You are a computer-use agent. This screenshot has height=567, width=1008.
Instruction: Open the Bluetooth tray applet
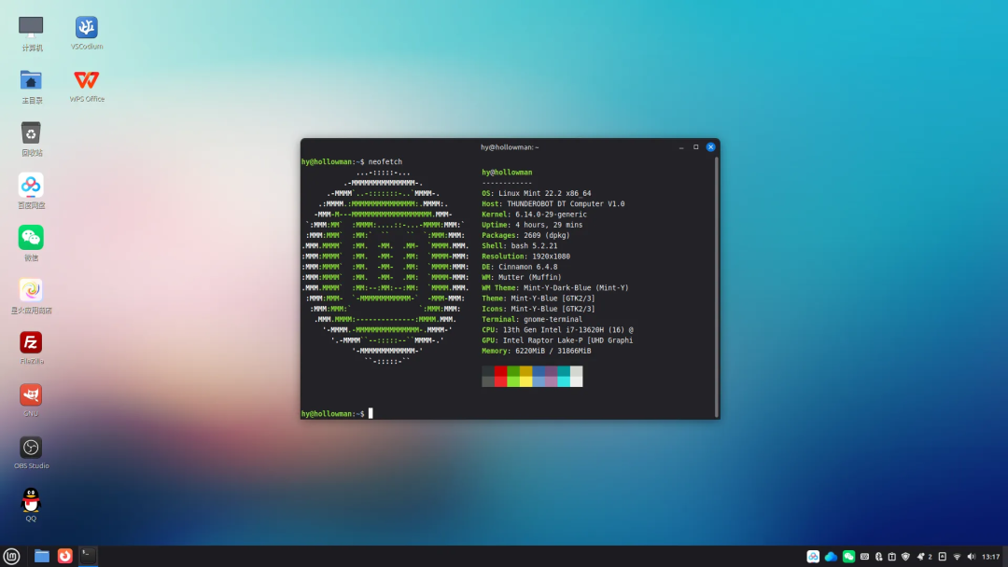point(879,557)
